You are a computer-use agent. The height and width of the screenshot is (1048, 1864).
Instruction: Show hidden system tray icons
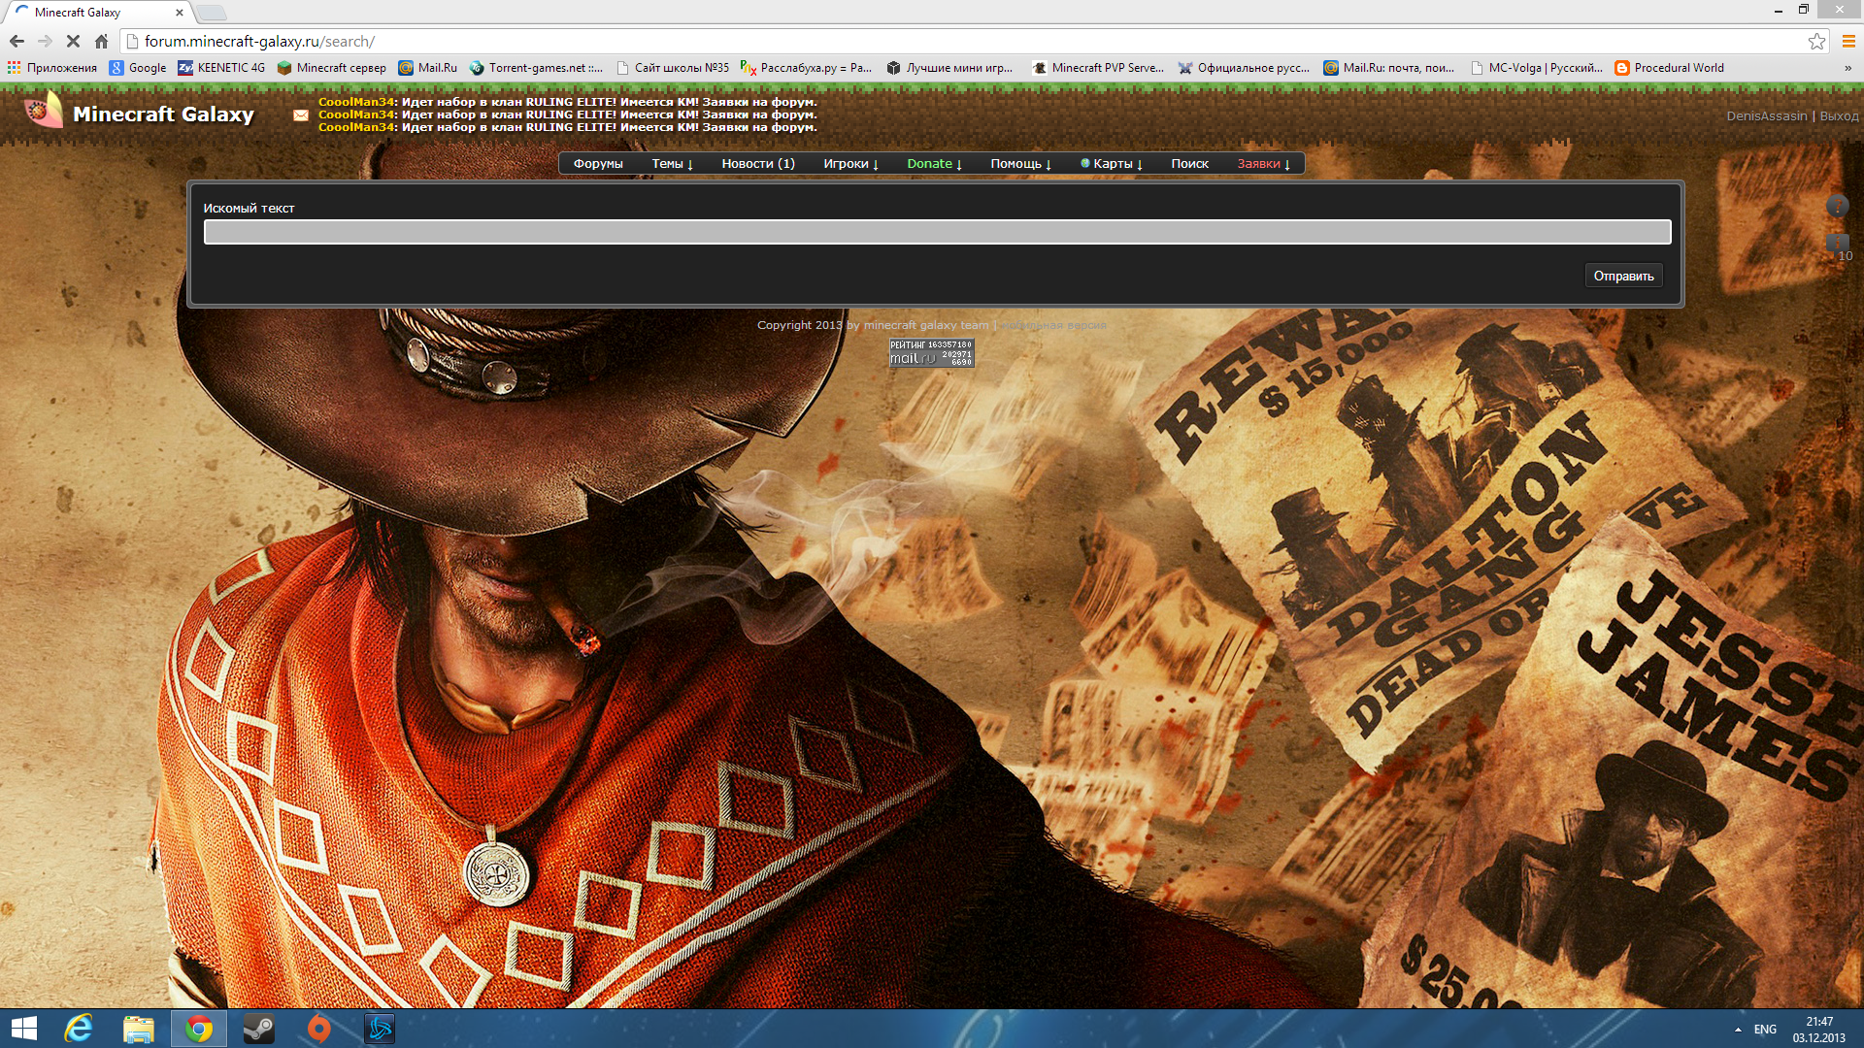[1738, 1030]
